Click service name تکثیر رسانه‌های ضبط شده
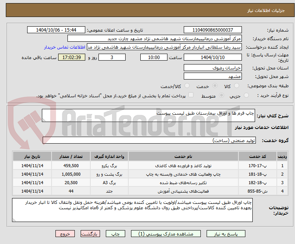Image resolution: width=295 pixels, height=244 pixels. (x=183, y=183)
